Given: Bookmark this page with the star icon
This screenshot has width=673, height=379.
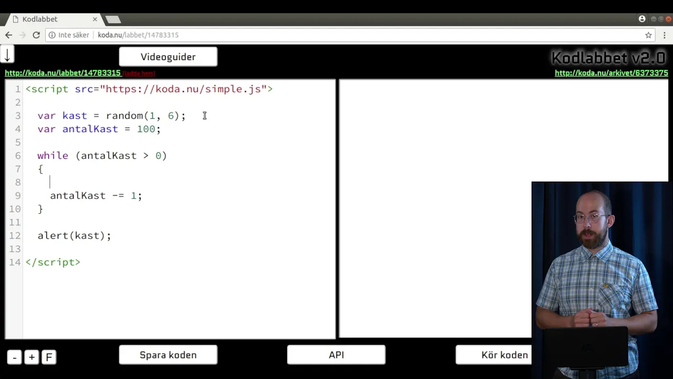Looking at the screenshot, I should (x=648, y=35).
